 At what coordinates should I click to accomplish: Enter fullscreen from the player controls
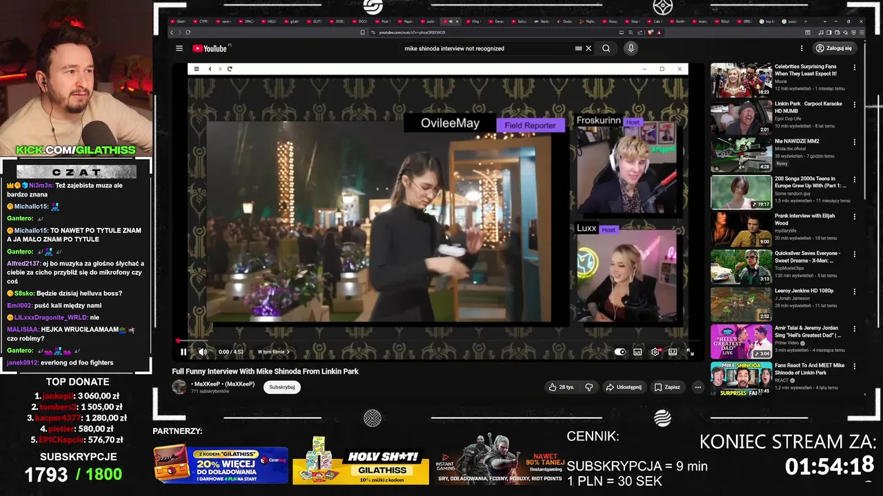point(690,352)
